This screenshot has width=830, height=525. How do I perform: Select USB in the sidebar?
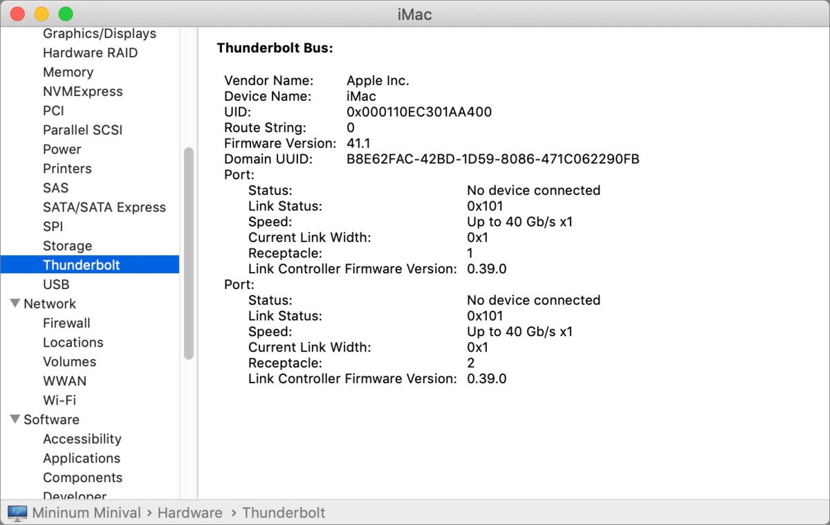coord(56,284)
